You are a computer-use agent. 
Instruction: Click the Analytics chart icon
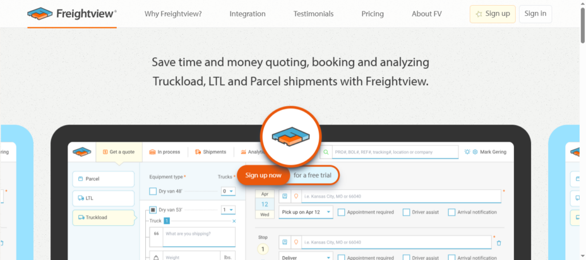244,152
